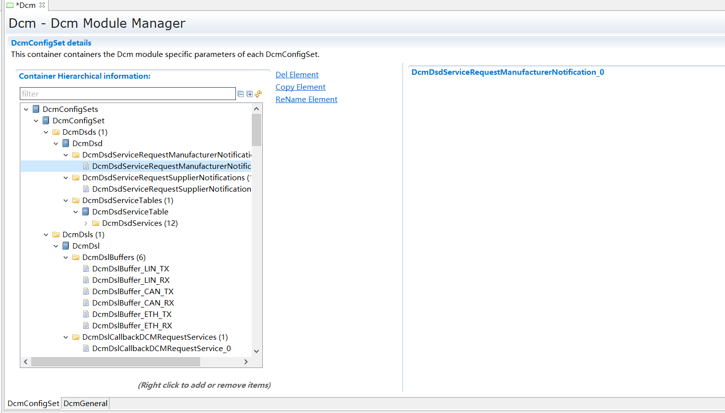
Task: Click the ReName Element link
Action: point(306,100)
